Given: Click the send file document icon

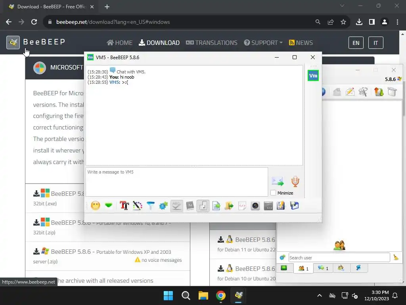Looking at the screenshot, I should 216,206.
